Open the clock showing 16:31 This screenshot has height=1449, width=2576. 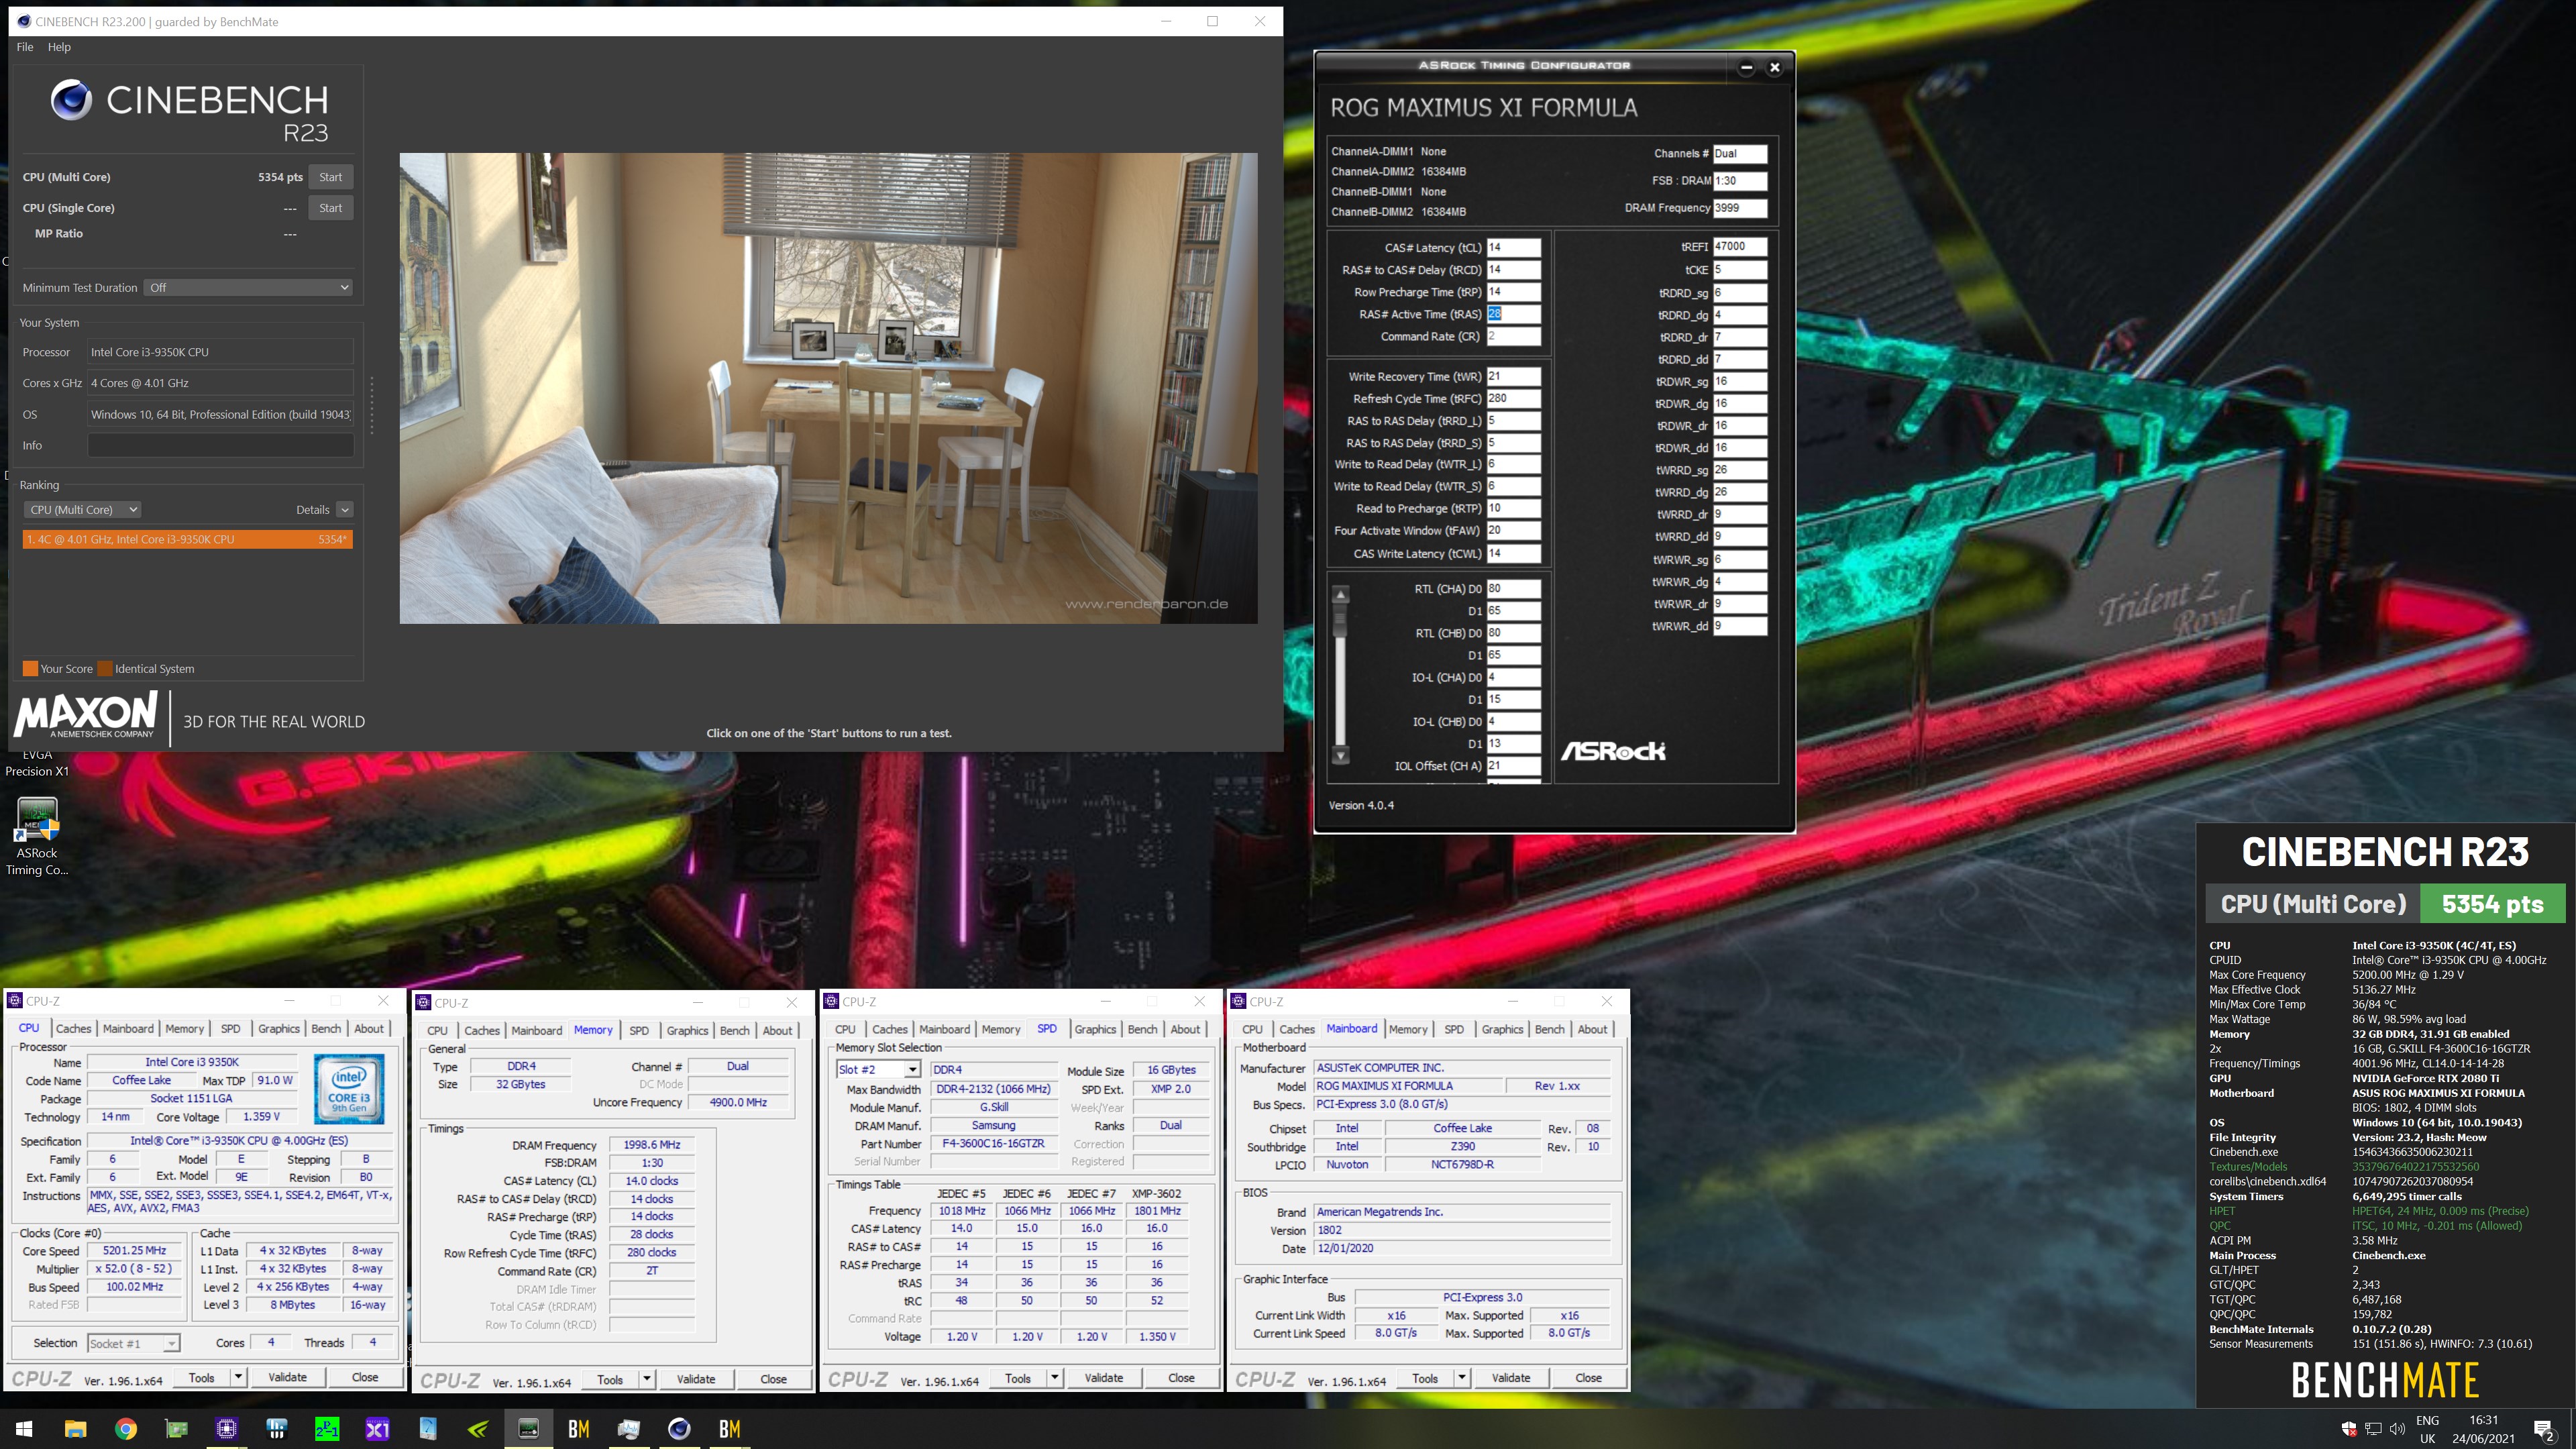2483,1429
